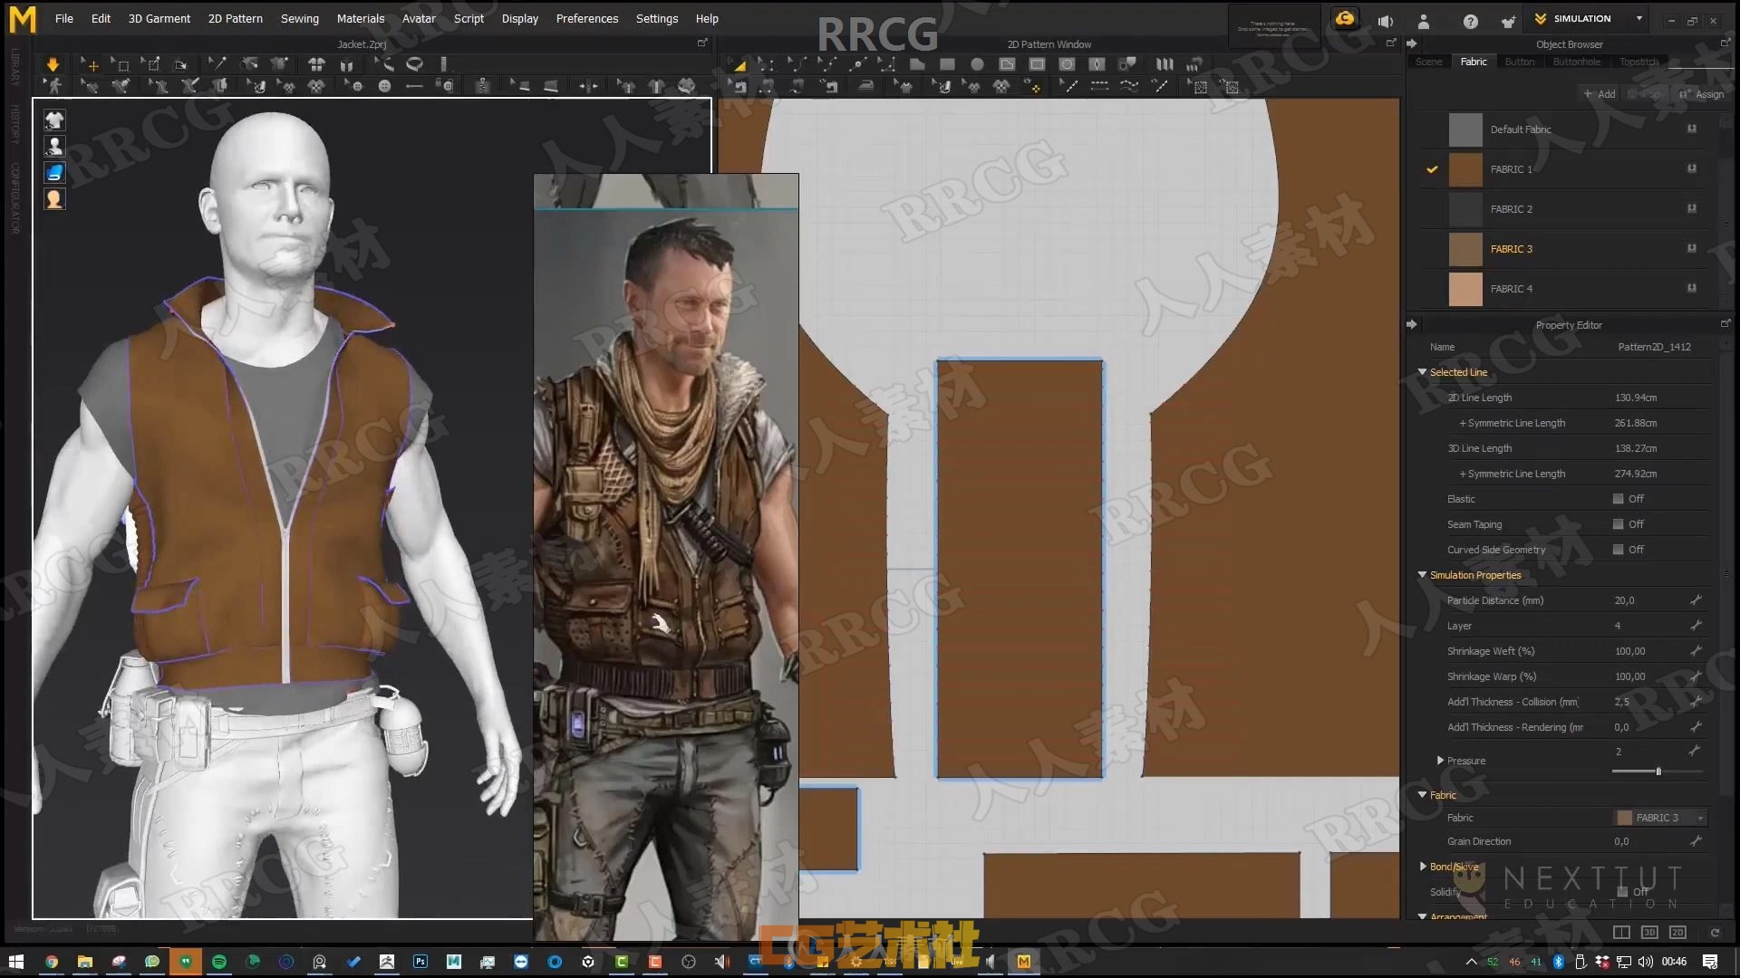The width and height of the screenshot is (1740, 978).
Task: Click the FABRIC 4 color swatch
Action: pos(1464,289)
